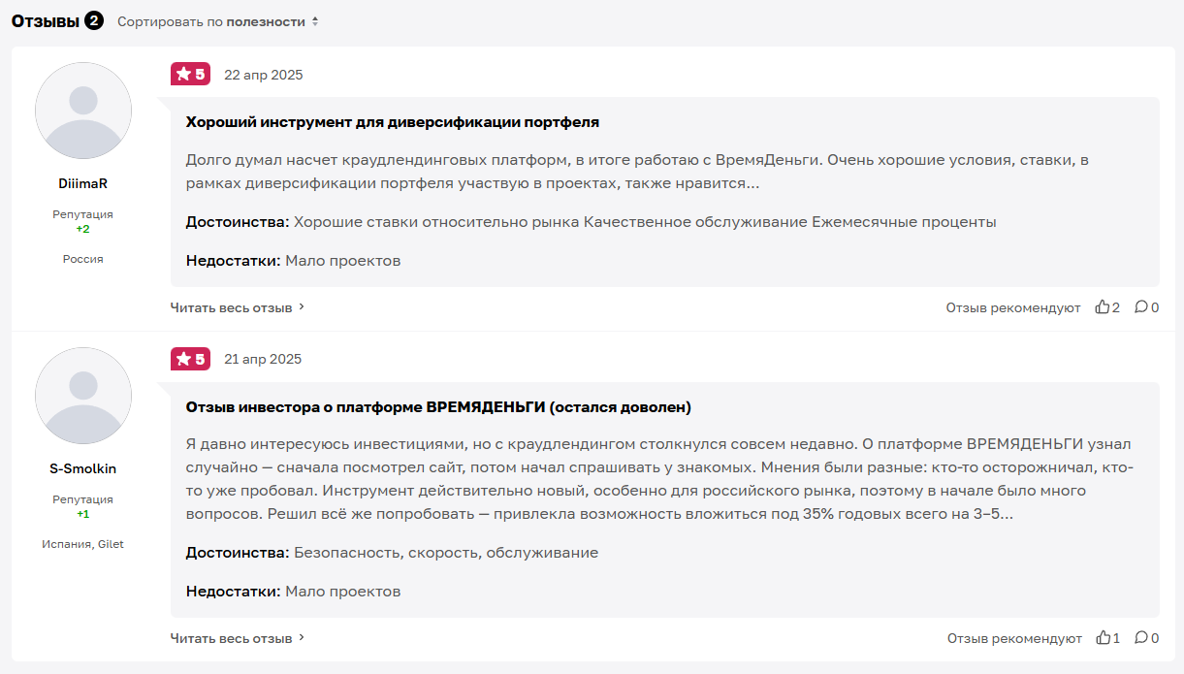
Task: Click the Россия label under DiiimaR
Action: click(83, 259)
